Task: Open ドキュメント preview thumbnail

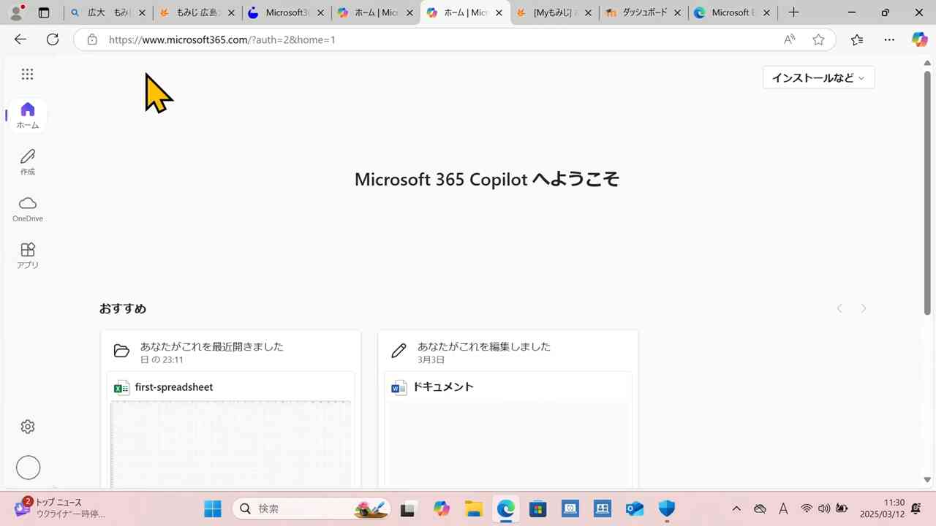Action: tap(507, 444)
